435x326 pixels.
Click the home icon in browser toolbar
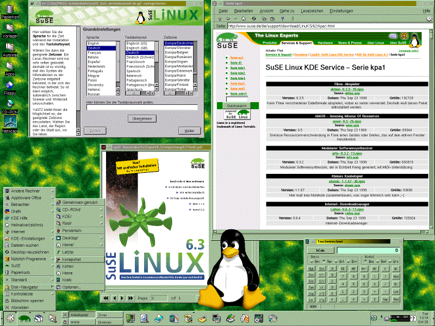(x=244, y=19)
